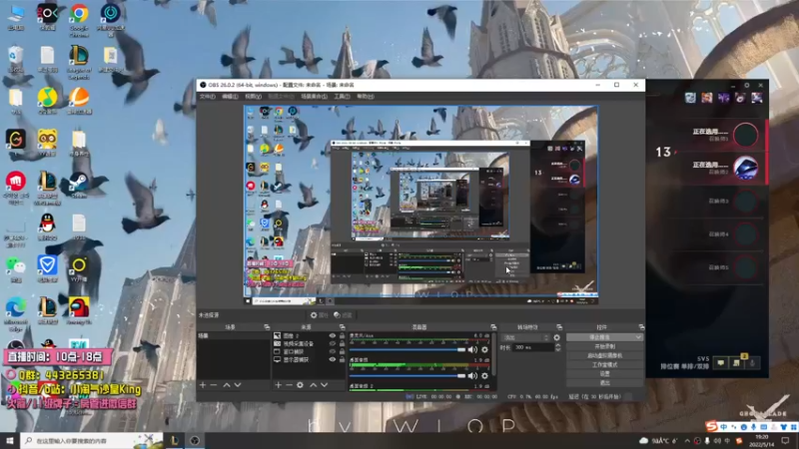Viewport: 799px width, 449px height.
Task: Click the 滤镜 filters button above sources
Action: [x=343, y=315]
